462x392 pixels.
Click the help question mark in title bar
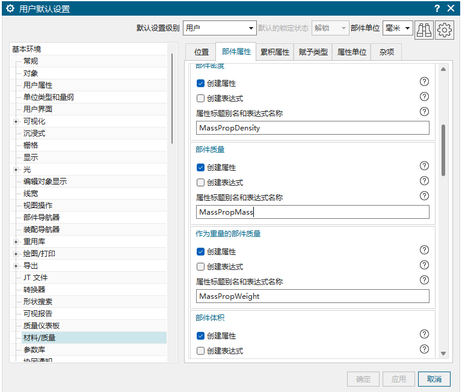tap(437, 8)
